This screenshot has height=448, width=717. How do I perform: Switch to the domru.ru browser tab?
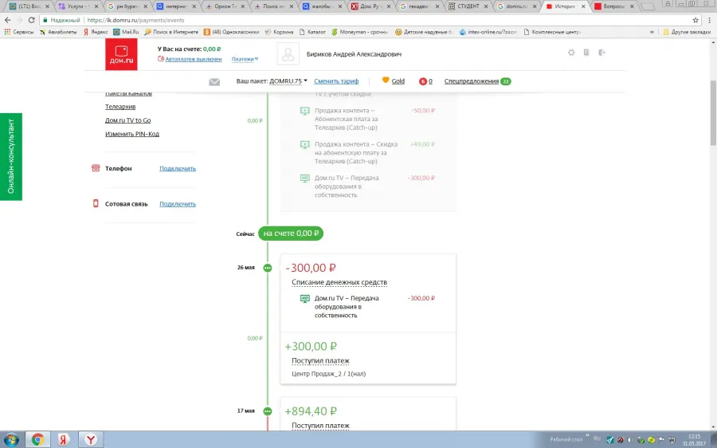click(x=515, y=6)
